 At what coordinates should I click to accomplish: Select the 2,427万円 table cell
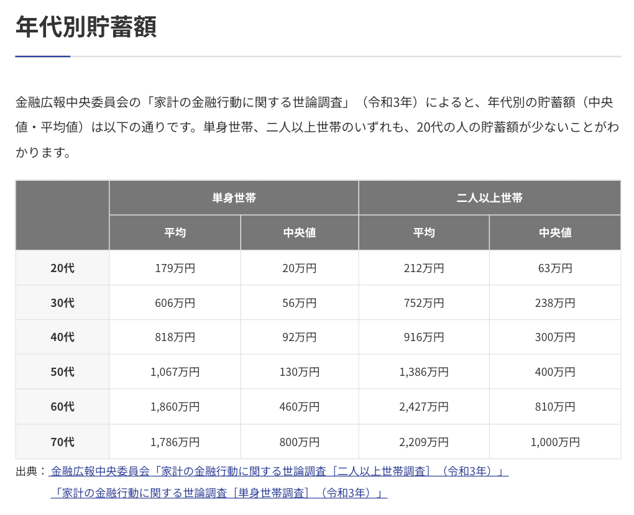(x=423, y=407)
